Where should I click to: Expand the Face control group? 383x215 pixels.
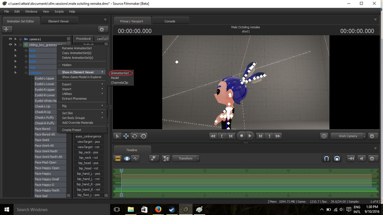tap(26, 50)
